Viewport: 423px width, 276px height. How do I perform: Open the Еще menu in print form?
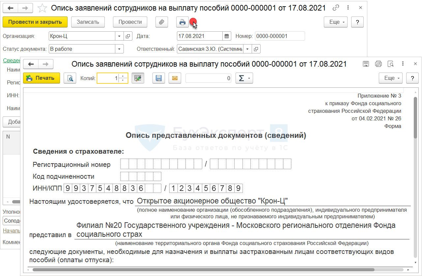[x=391, y=78]
